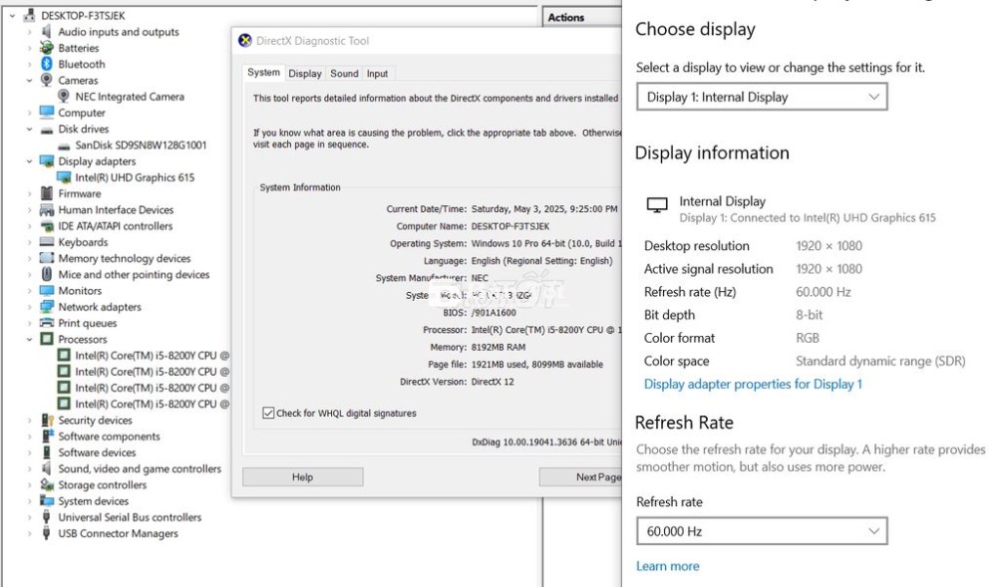Expand the Bluetooth category

pos(29,64)
